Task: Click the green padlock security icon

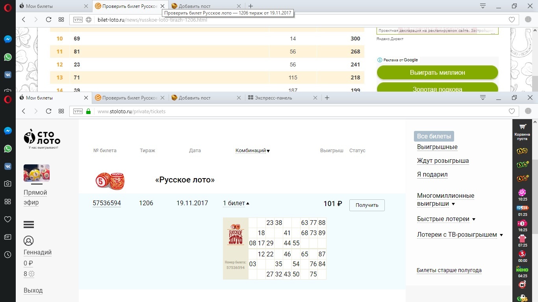Action: [88, 111]
